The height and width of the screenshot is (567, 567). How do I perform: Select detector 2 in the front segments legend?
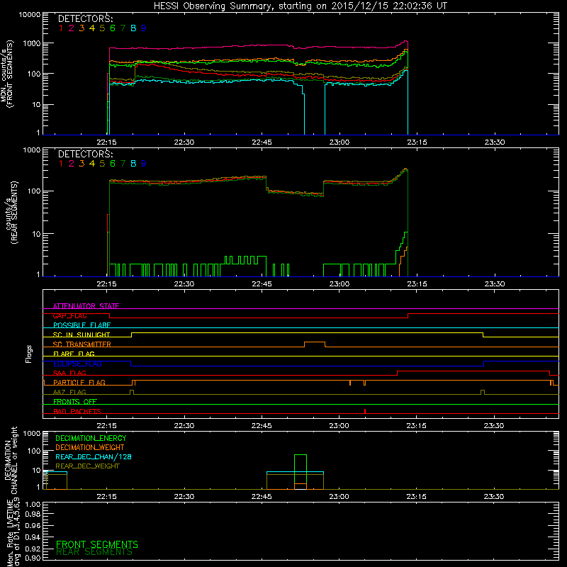click(x=72, y=28)
